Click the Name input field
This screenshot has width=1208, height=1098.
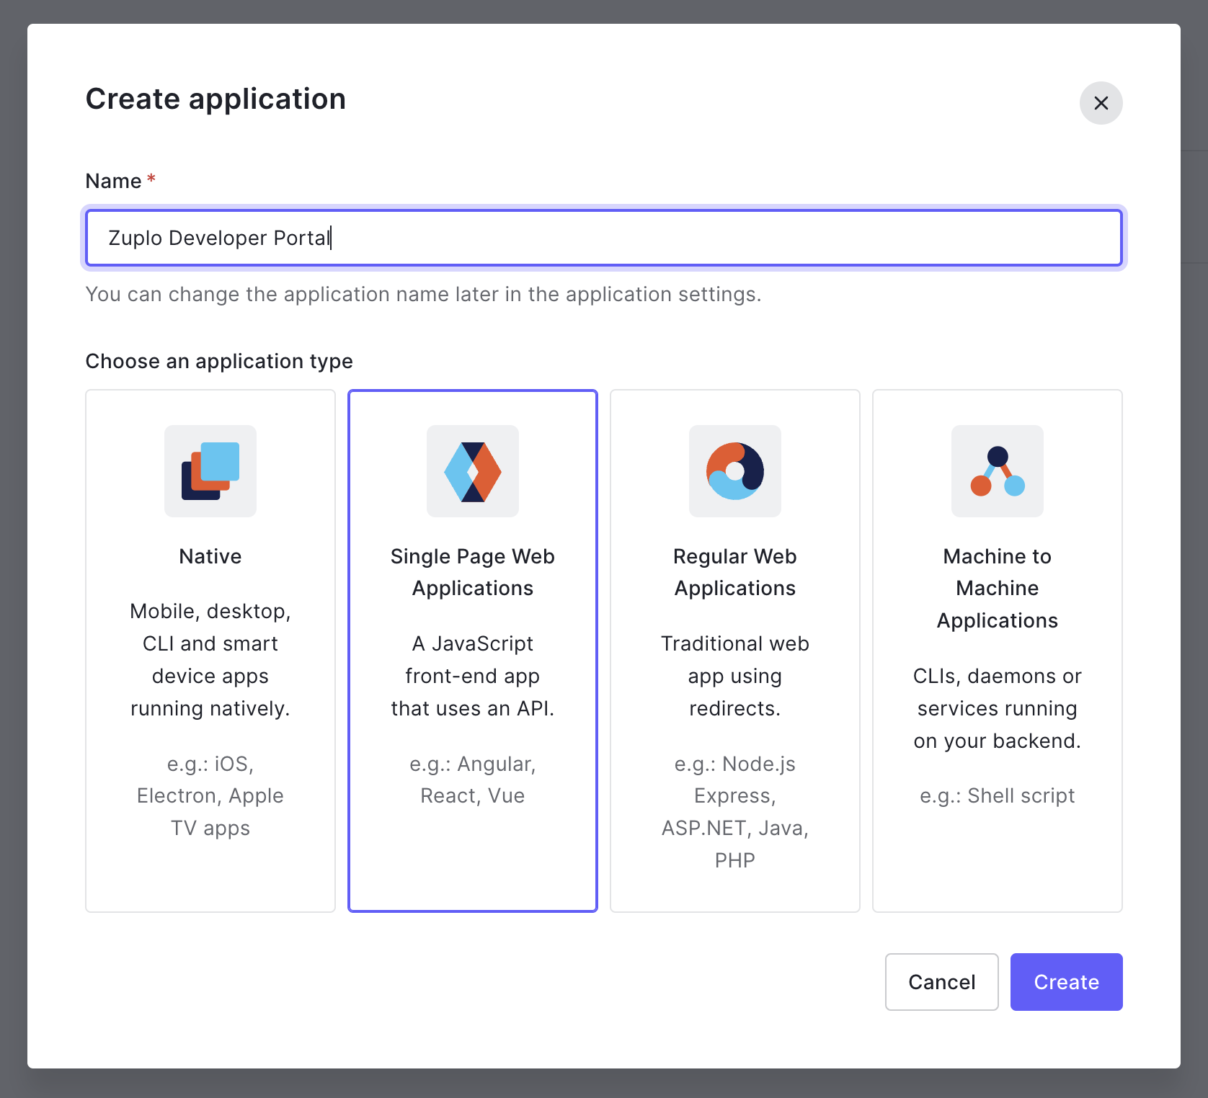603,238
